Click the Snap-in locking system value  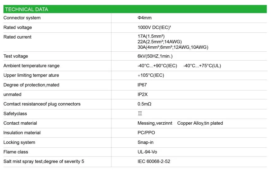pyautogui.click(x=145, y=142)
